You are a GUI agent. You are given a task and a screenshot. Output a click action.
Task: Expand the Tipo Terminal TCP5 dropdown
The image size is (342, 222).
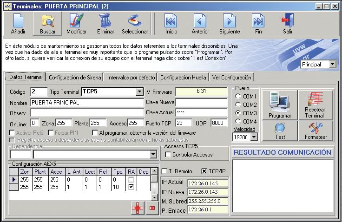139,91
